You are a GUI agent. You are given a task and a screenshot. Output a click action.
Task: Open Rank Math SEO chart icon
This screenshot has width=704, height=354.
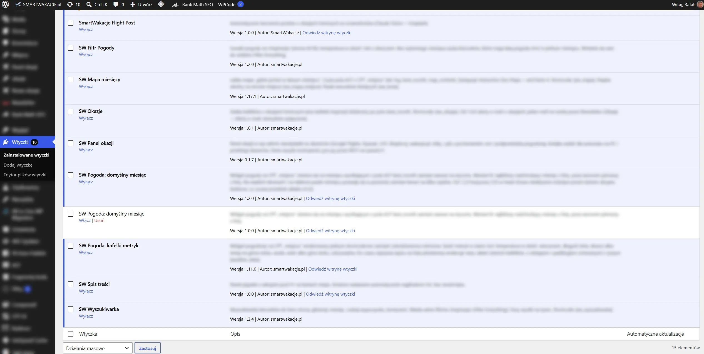click(x=175, y=4)
